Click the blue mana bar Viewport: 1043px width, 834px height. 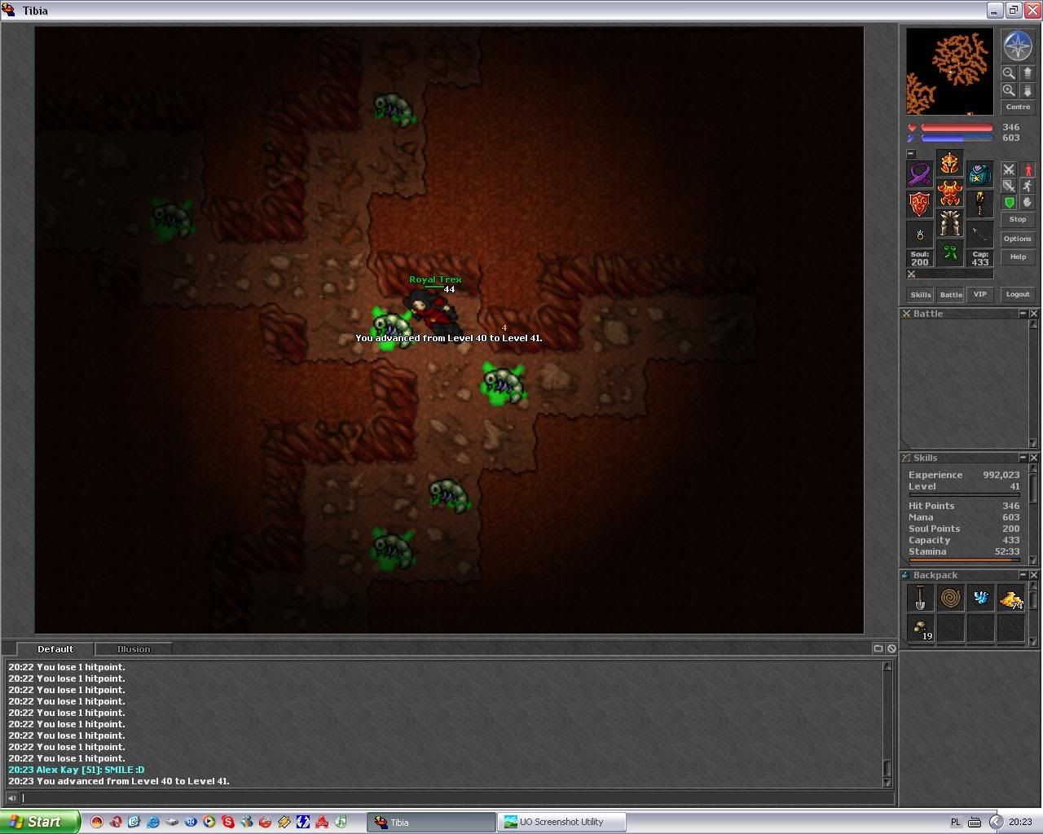pyautogui.click(x=957, y=138)
